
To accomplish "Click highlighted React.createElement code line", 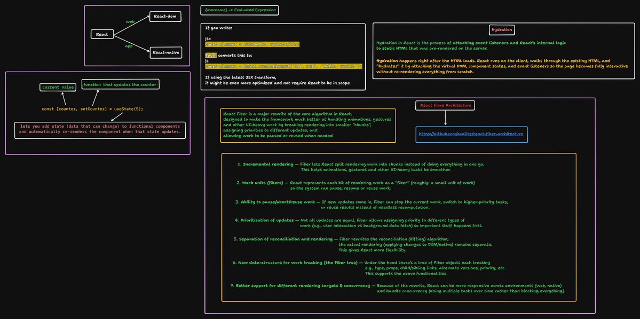I will pyautogui.click(x=283, y=66).
